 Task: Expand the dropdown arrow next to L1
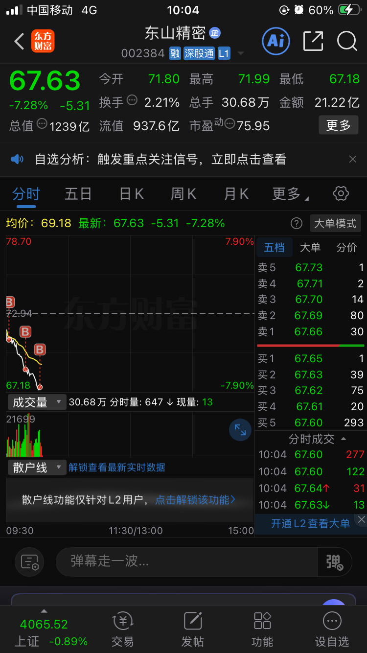(240, 54)
